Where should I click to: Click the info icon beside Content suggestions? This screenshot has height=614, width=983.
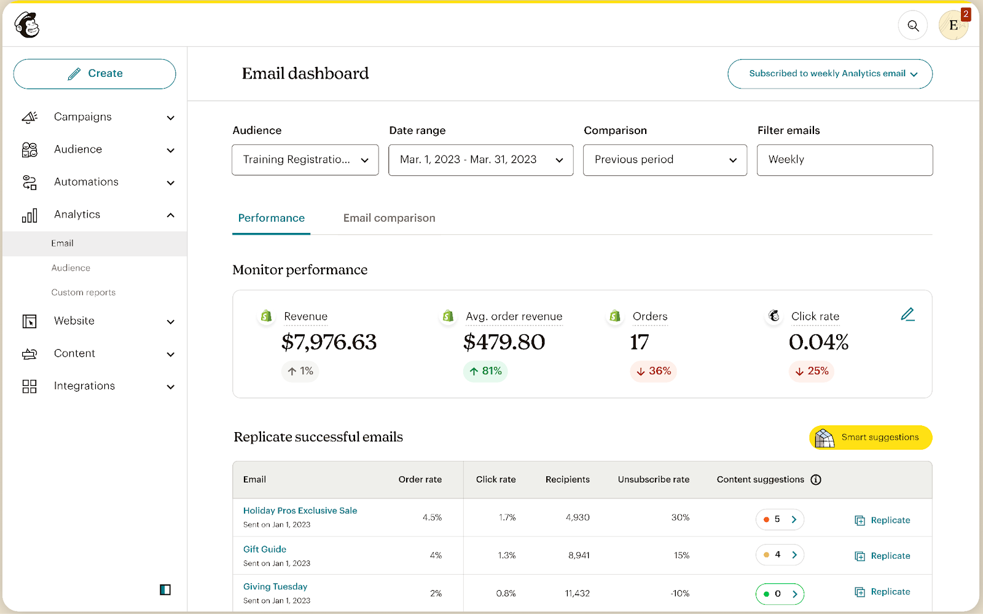pos(815,479)
